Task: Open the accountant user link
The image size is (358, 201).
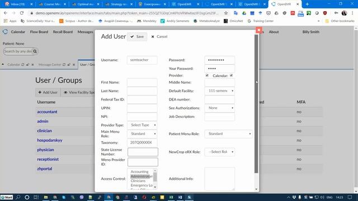Action: tap(47, 112)
